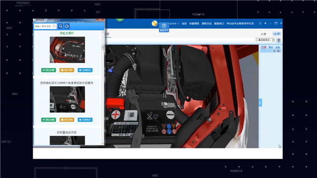The image size is (317, 178).
Task: Click the scroll-down arrow of parts panel
Action: click(103, 143)
